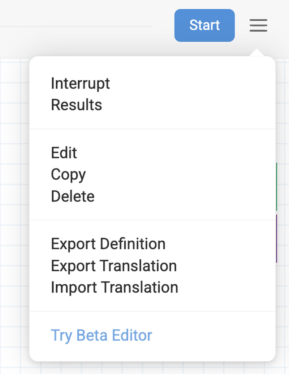Image resolution: width=289 pixels, height=374 pixels.
Task: Click Import Translation
Action: click(115, 288)
